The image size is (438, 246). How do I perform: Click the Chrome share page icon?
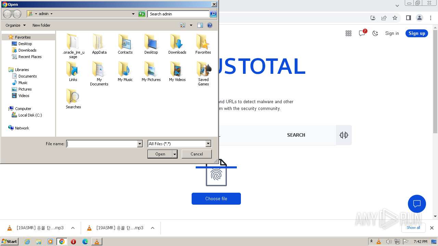click(384, 18)
